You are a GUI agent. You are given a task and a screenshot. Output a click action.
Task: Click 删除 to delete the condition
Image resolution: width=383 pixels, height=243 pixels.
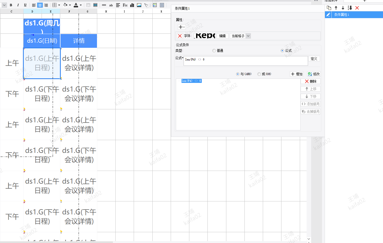[311, 81]
